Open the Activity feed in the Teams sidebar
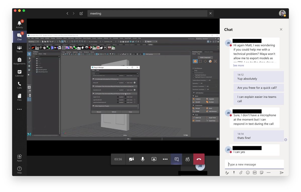Screen dimensions: 301x192 19,24
